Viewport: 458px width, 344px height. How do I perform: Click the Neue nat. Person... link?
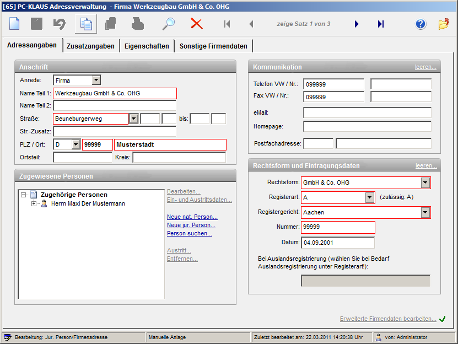click(x=192, y=217)
